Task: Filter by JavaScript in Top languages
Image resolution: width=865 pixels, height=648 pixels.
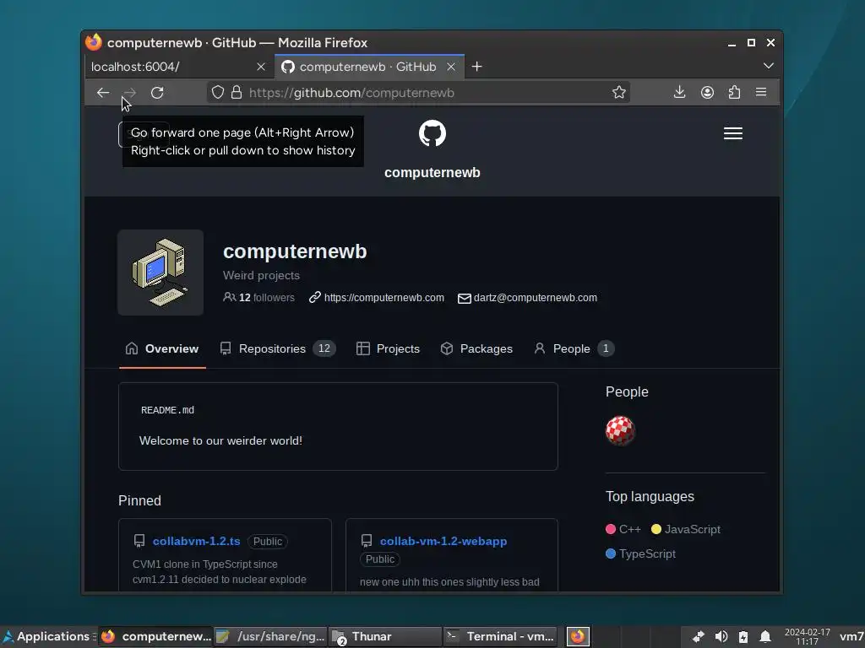Action: 686,529
